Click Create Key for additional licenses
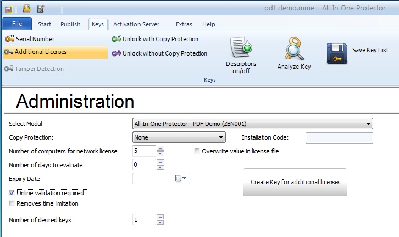This screenshot has width=399, height=237. pyautogui.click(x=295, y=182)
